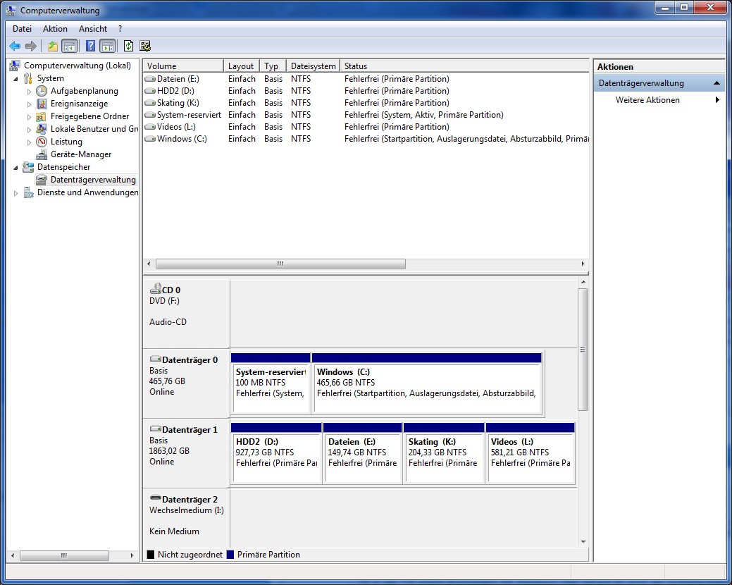The width and height of the screenshot is (732, 585).
Task: Click the Datenspeicher storage icon
Action: [x=28, y=166]
